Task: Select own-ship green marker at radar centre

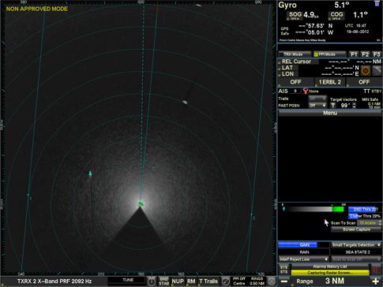Action: [x=141, y=203]
